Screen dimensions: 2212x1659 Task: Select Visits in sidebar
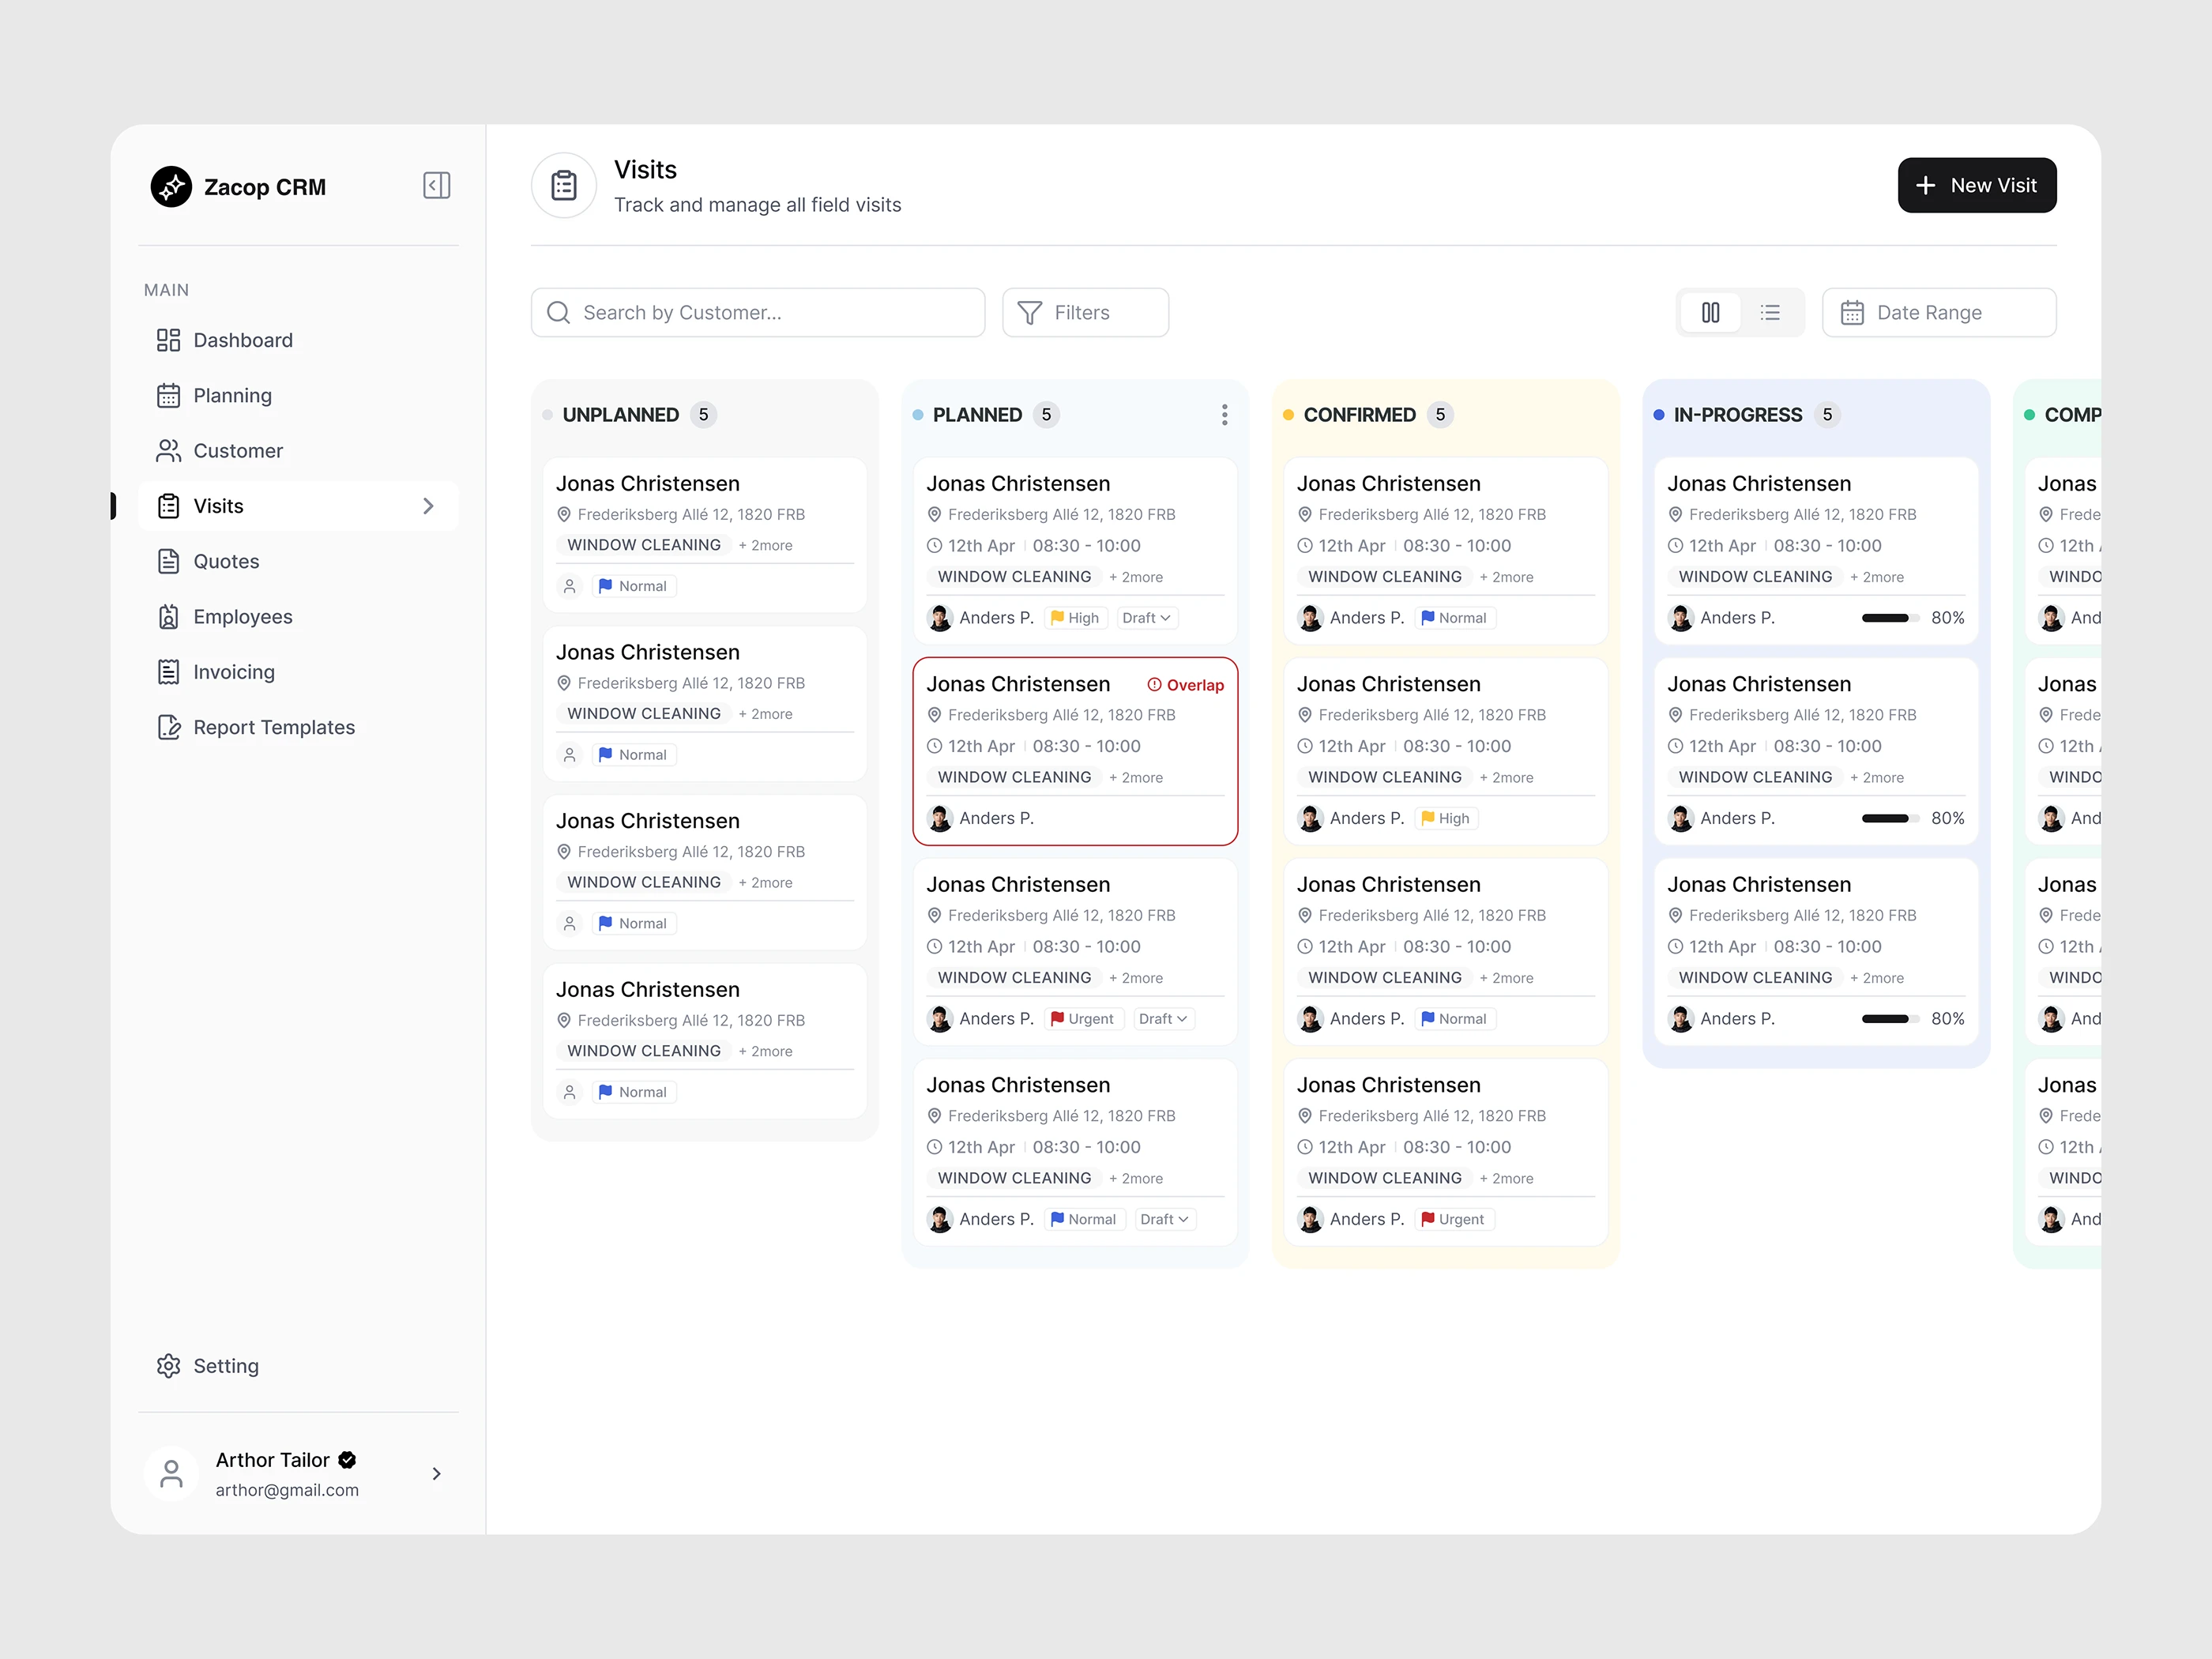click(298, 506)
